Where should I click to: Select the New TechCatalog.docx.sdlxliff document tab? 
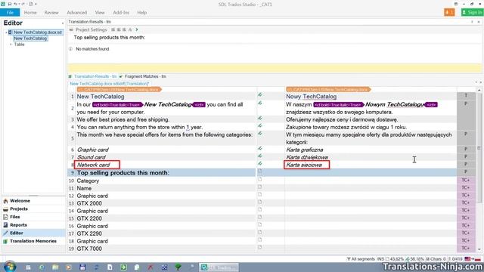coord(109,84)
